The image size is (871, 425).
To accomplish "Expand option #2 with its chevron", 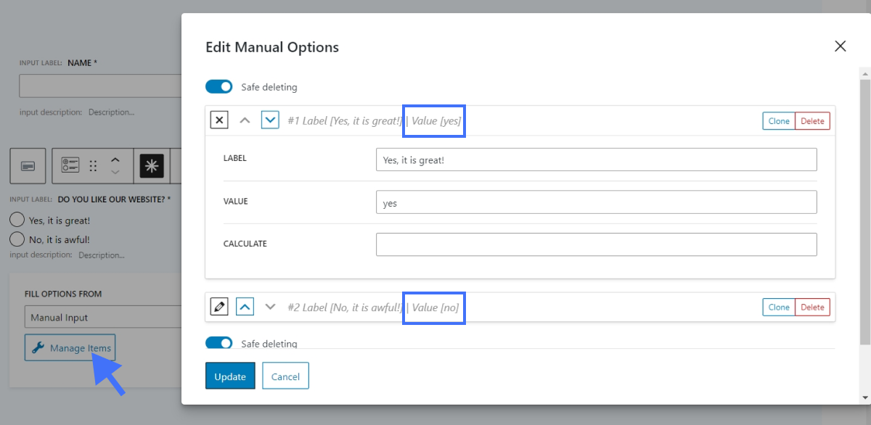I will tap(245, 307).
